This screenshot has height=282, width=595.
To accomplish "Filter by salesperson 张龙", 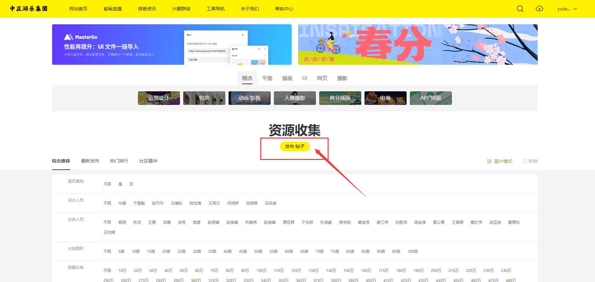I will tap(137, 222).
